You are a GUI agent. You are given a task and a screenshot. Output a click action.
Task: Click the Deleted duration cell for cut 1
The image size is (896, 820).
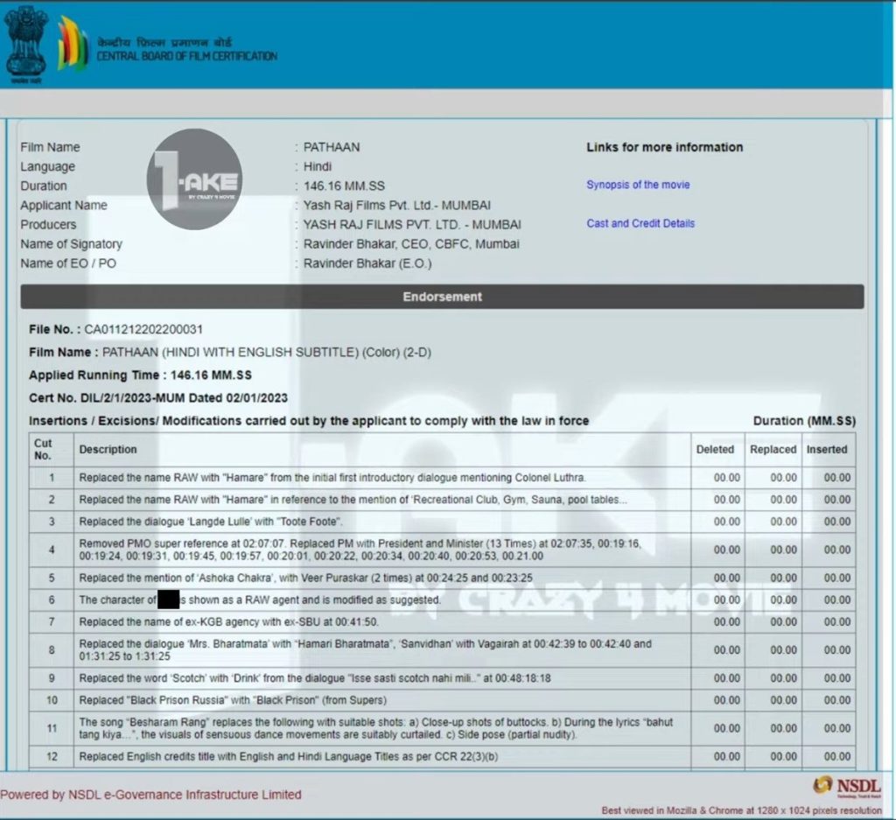click(x=717, y=477)
